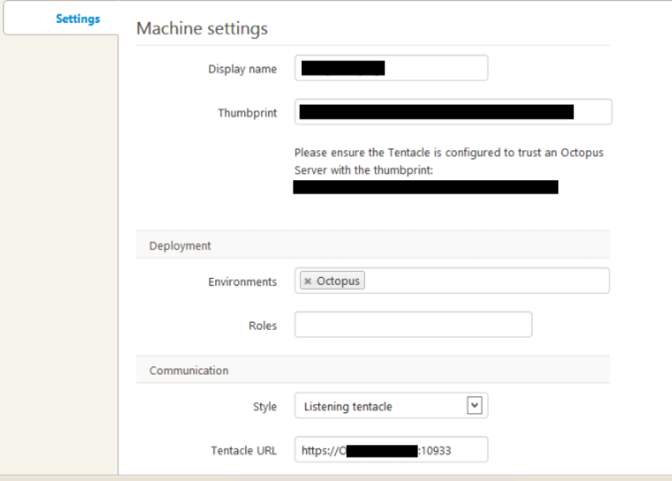Click the Tentacle URL field
672x481 pixels.
(x=390, y=450)
